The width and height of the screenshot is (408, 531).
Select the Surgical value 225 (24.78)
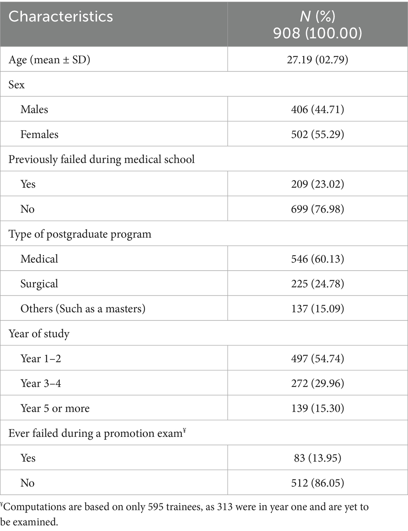point(317,284)
